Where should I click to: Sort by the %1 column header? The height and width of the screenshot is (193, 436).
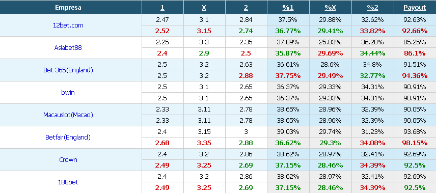[288, 8]
